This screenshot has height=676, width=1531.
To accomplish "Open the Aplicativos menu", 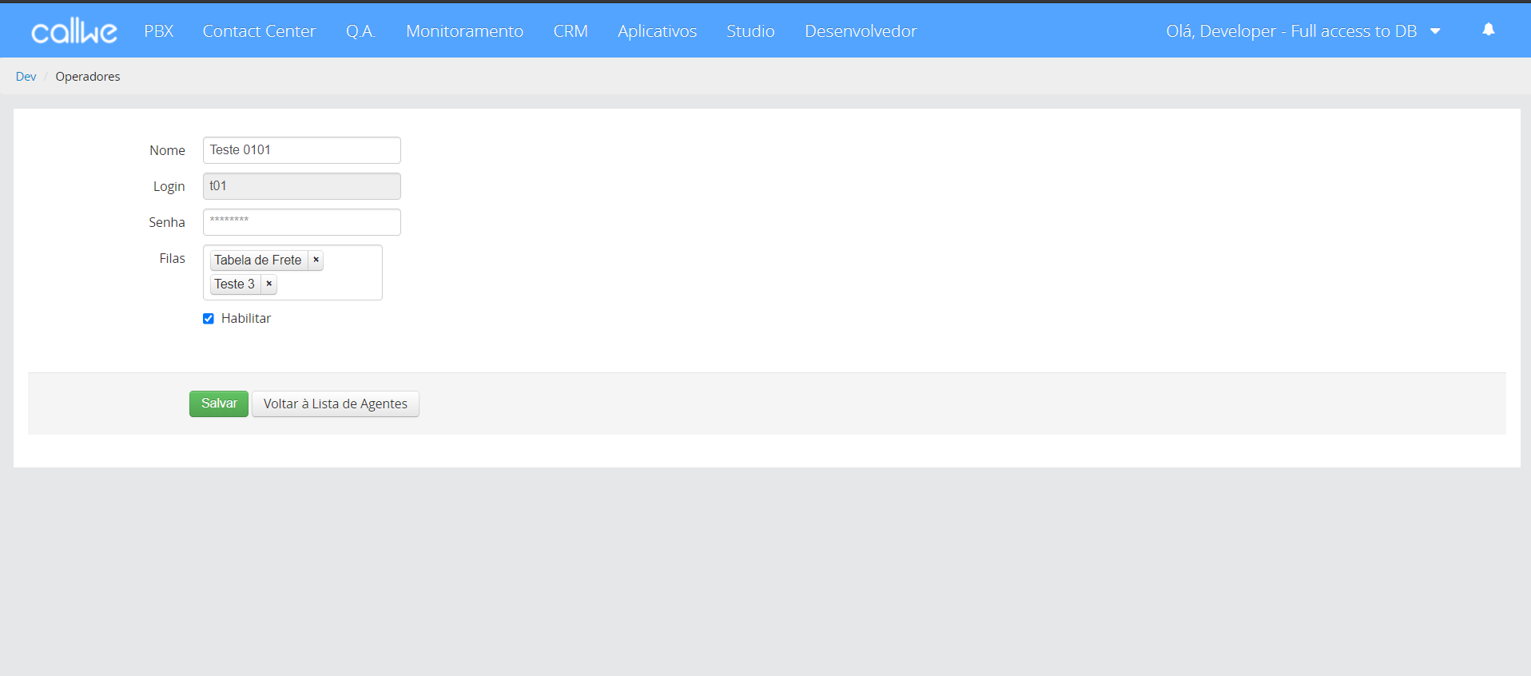I will (657, 31).
